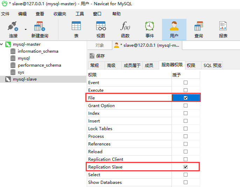
Task: Select the 用户 users toolbar icon
Action: pyautogui.click(x=174, y=30)
